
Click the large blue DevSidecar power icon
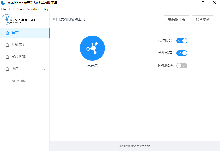point(92,48)
